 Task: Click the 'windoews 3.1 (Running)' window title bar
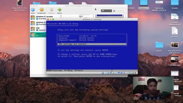pos(92,19)
